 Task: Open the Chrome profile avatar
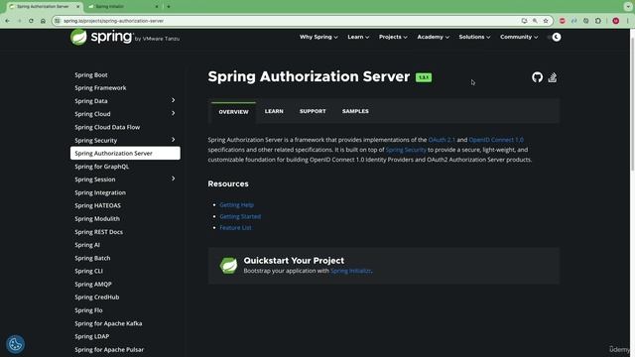click(615, 21)
